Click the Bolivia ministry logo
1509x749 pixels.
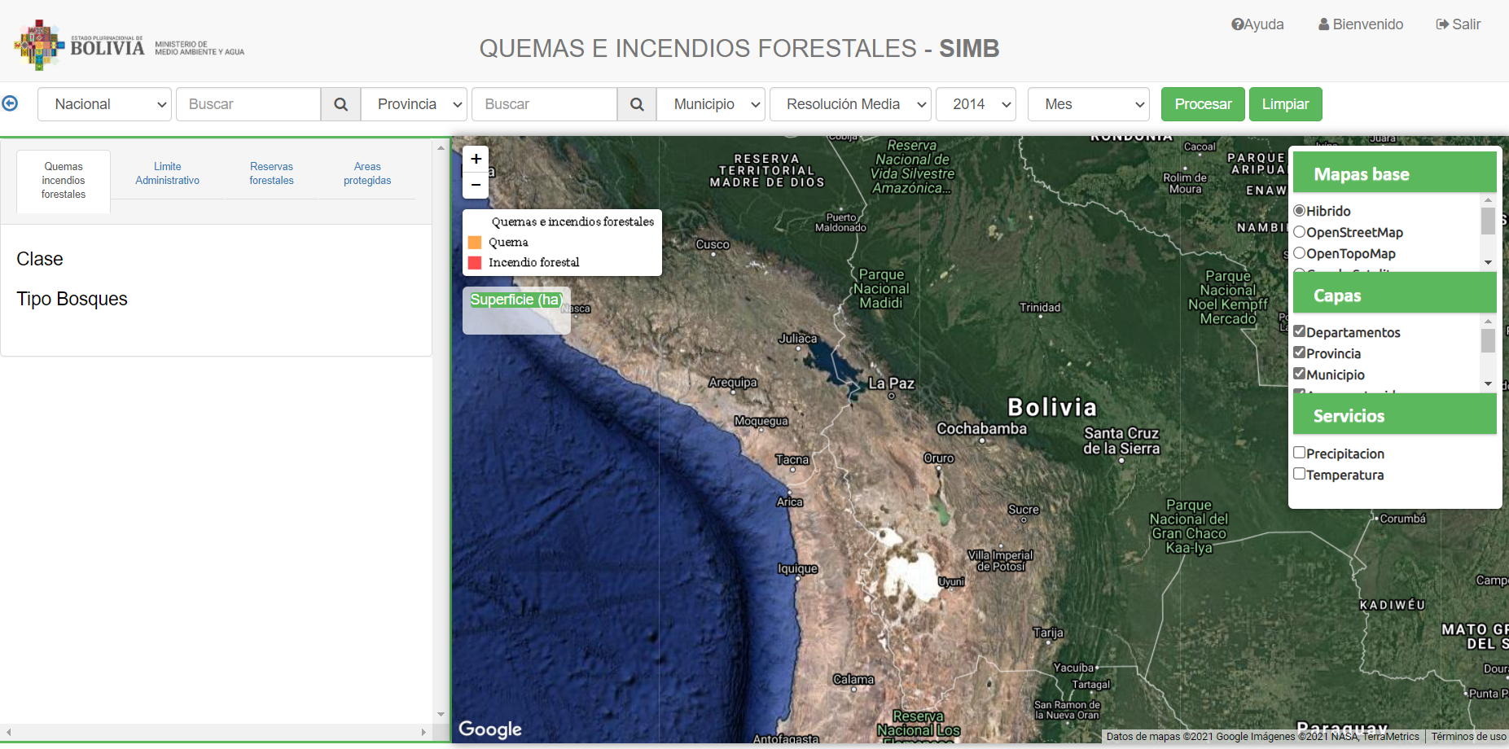click(x=129, y=46)
